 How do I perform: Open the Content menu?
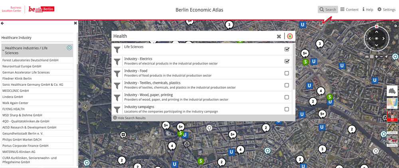click(x=350, y=10)
